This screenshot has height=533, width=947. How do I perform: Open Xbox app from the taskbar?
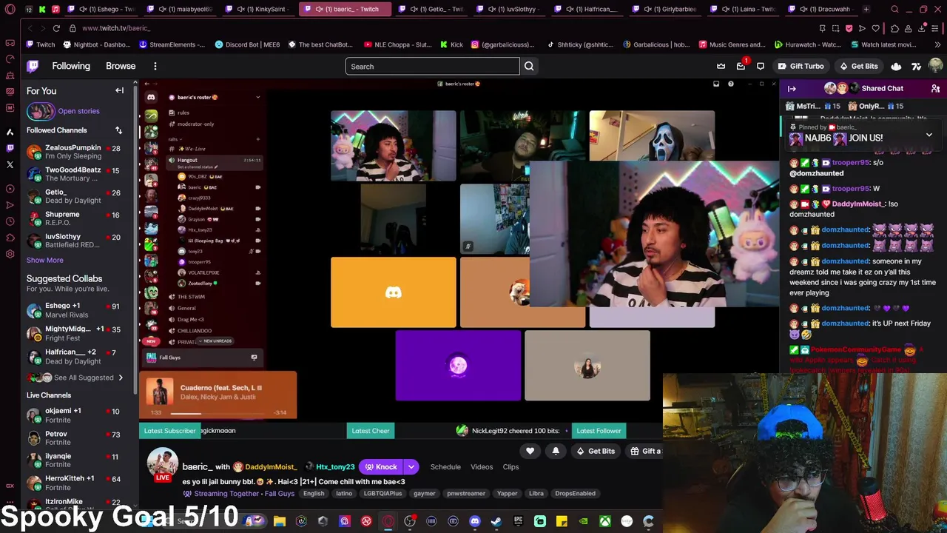tap(605, 521)
